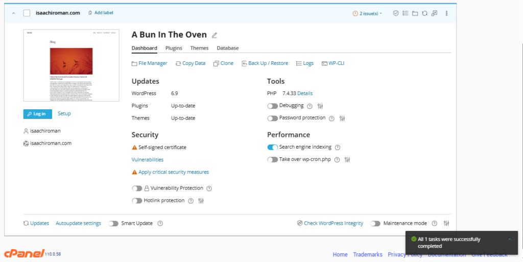This screenshot has width=523, height=262.
Task: Click Home footer link
Action: 340,255
